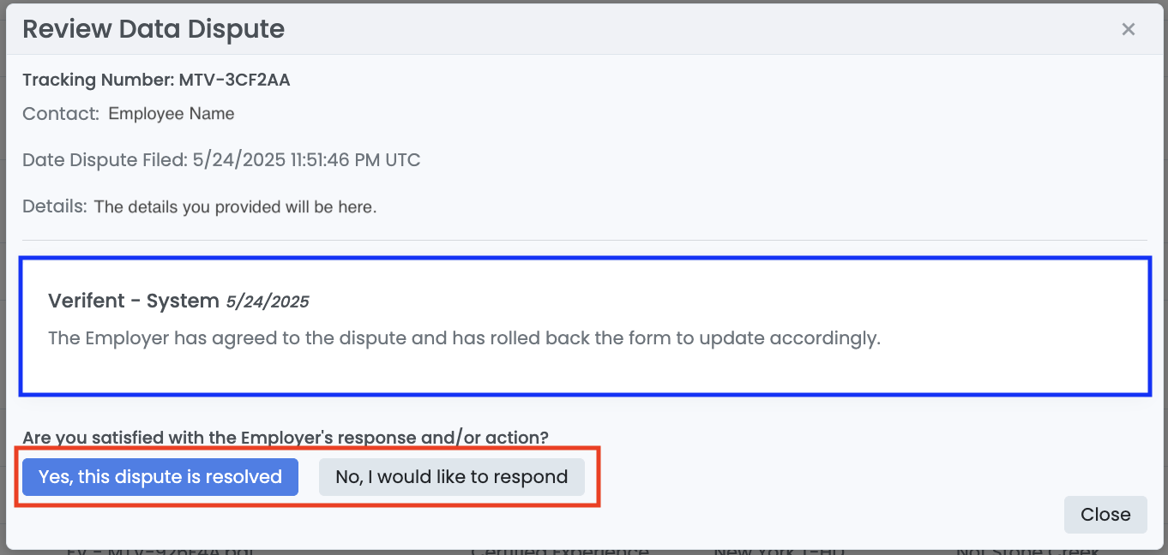This screenshot has height=555, width=1168.
Task: Click the "Contact:" label
Action: (60, 114)
